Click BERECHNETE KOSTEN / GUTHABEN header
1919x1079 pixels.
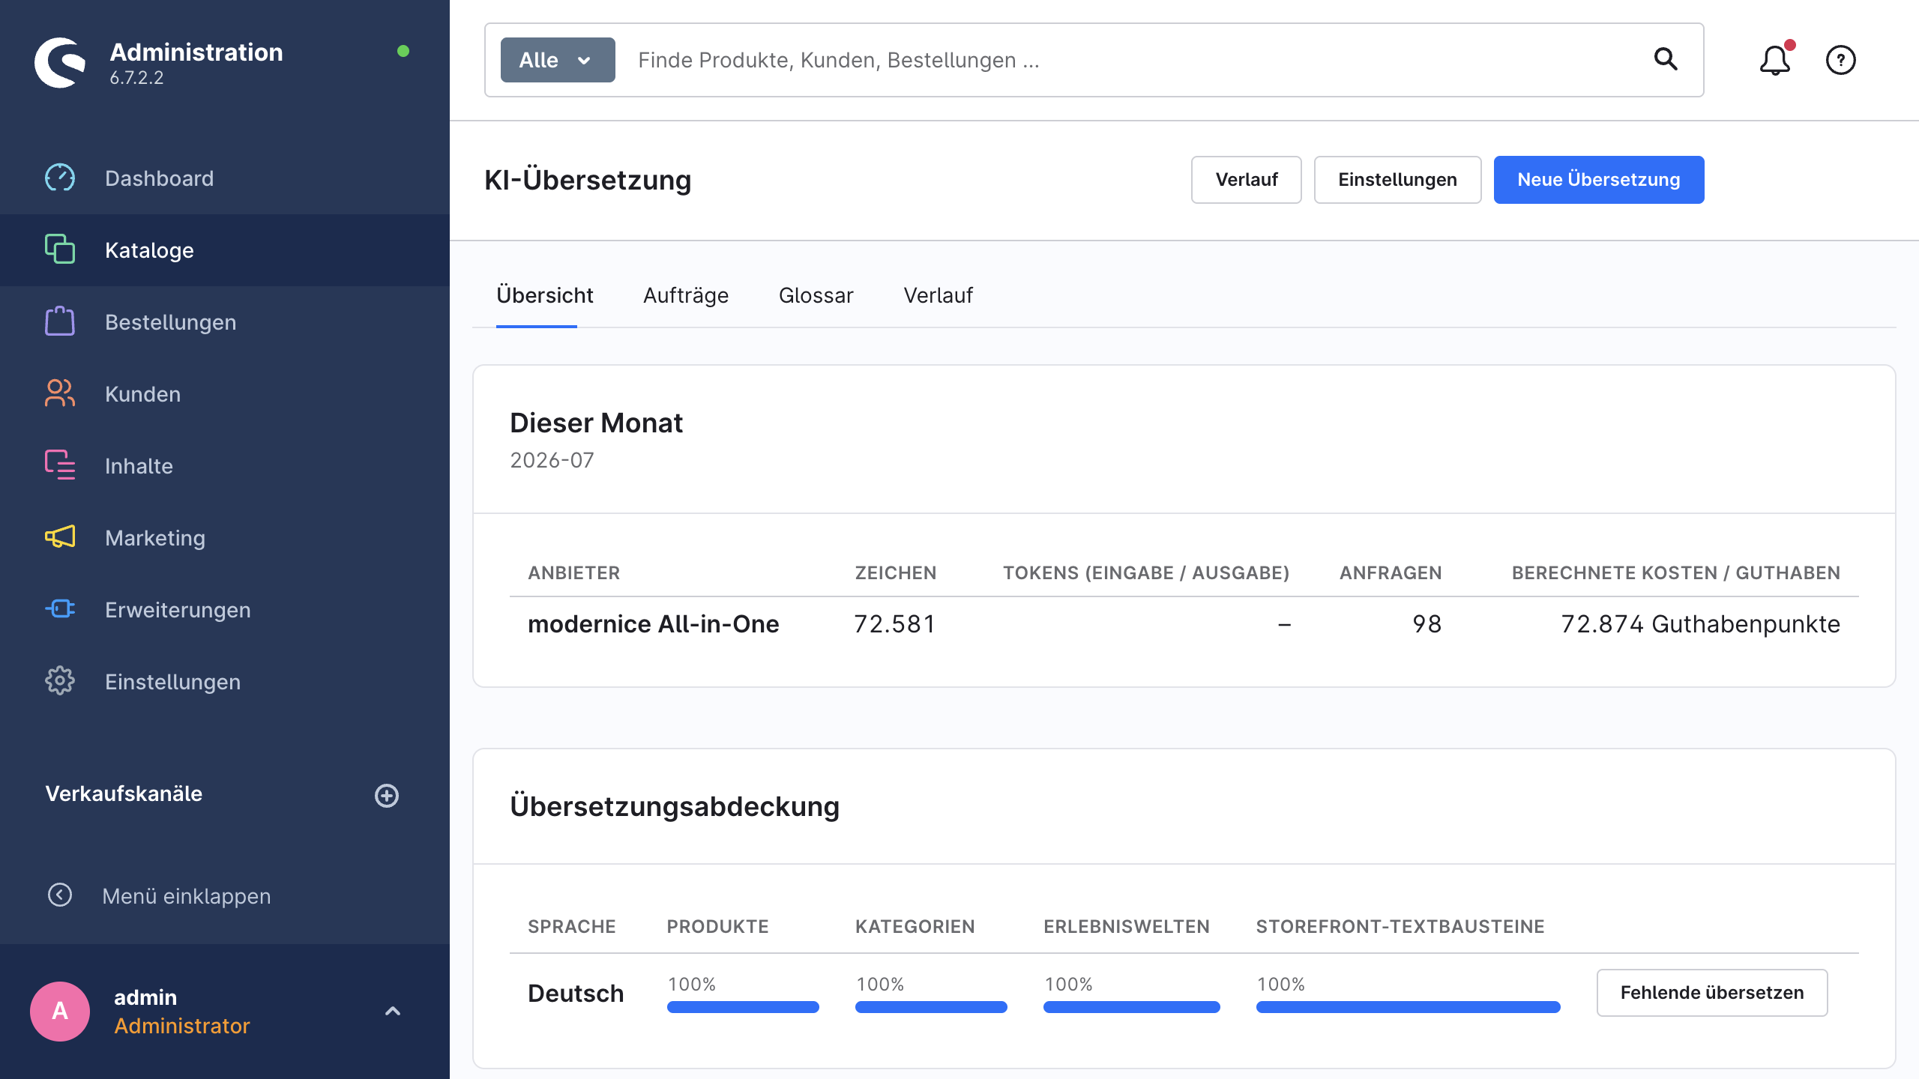pyautogui.click(x=1676, y=573)
